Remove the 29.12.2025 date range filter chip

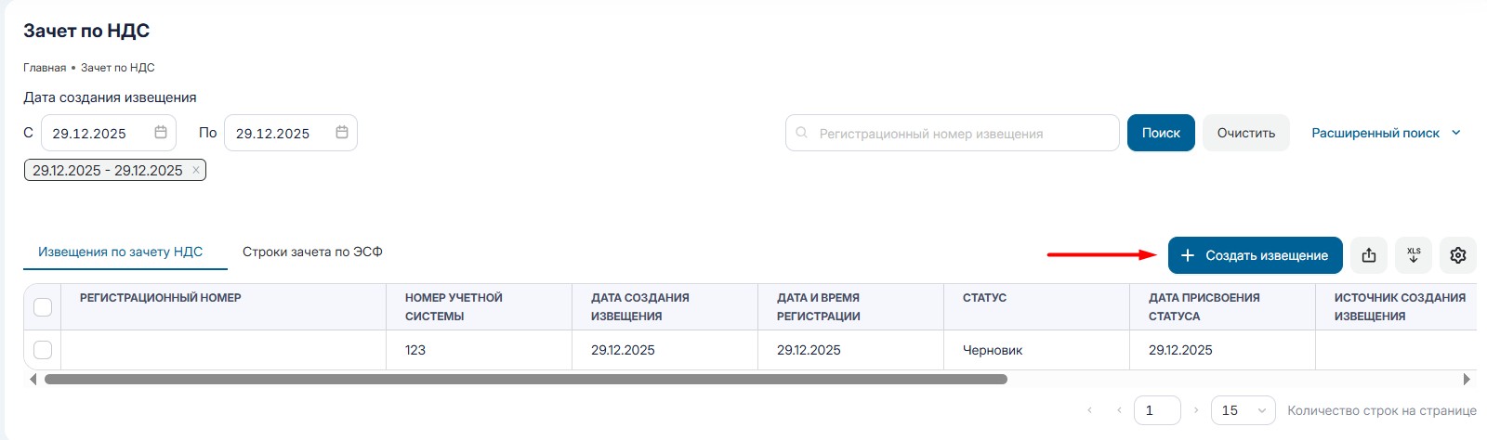(x=196, y=171)
